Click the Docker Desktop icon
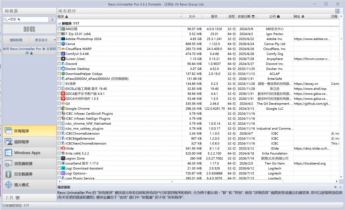Viewport: 345px width, 210px height. 63,69
